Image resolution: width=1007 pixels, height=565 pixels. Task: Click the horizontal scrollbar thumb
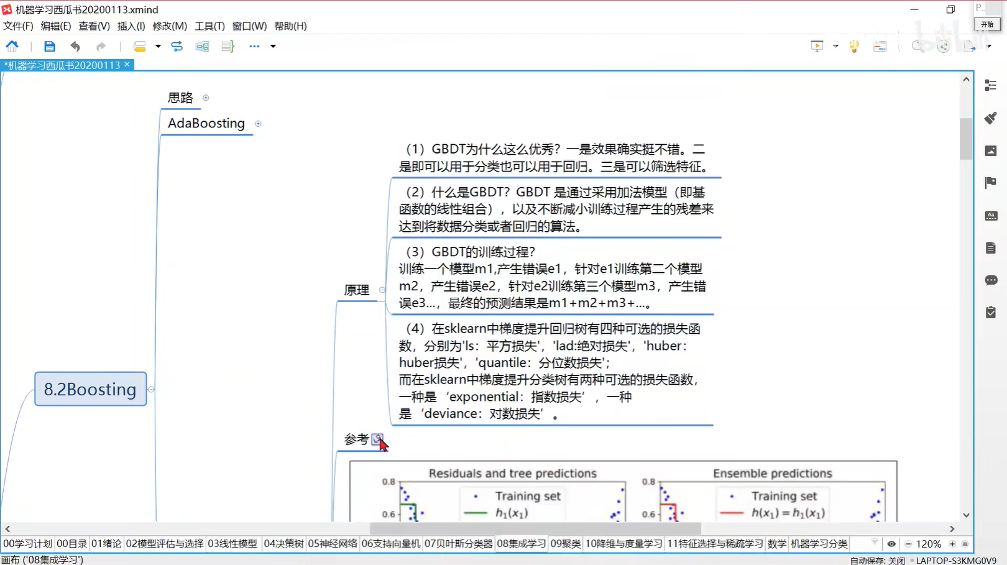click(535, 528)
